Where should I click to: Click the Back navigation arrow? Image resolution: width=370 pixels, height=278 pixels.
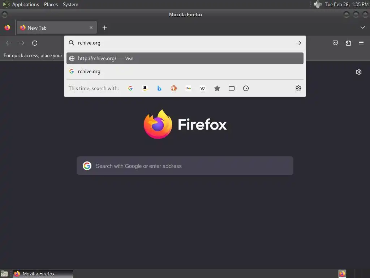pyautogui.click(x=9, y=43)
